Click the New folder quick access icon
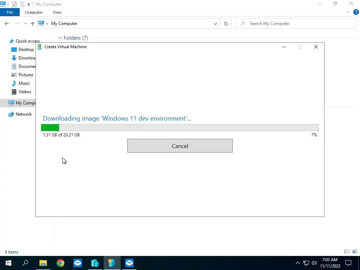Screen dimensions: 360x270 coord(22,4)
